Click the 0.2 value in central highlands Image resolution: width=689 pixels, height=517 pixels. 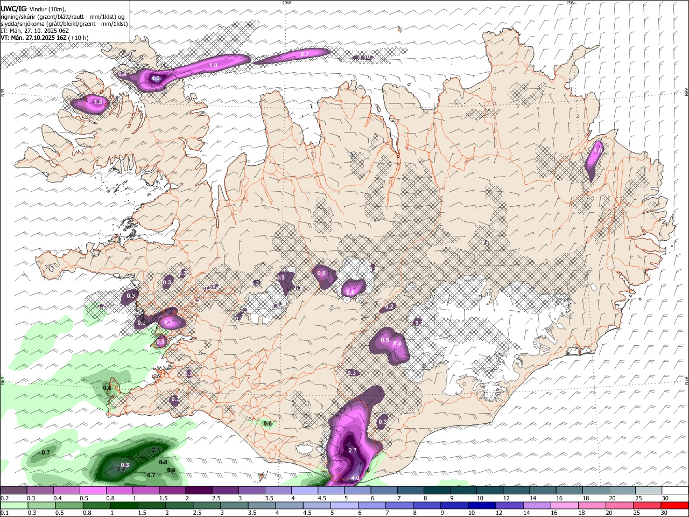point(390,306)
